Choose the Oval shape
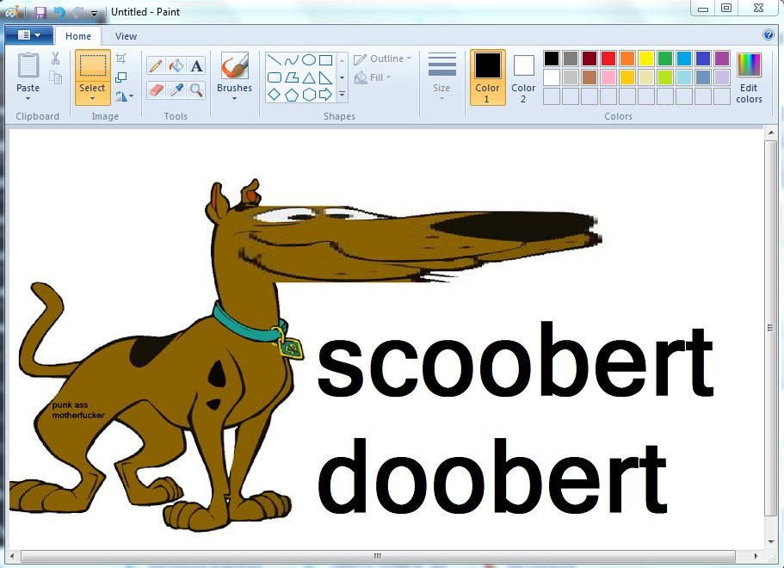Image resolution: width=784 pixels, height=568 pixels. pyautogui.click(x=309, y=60)
